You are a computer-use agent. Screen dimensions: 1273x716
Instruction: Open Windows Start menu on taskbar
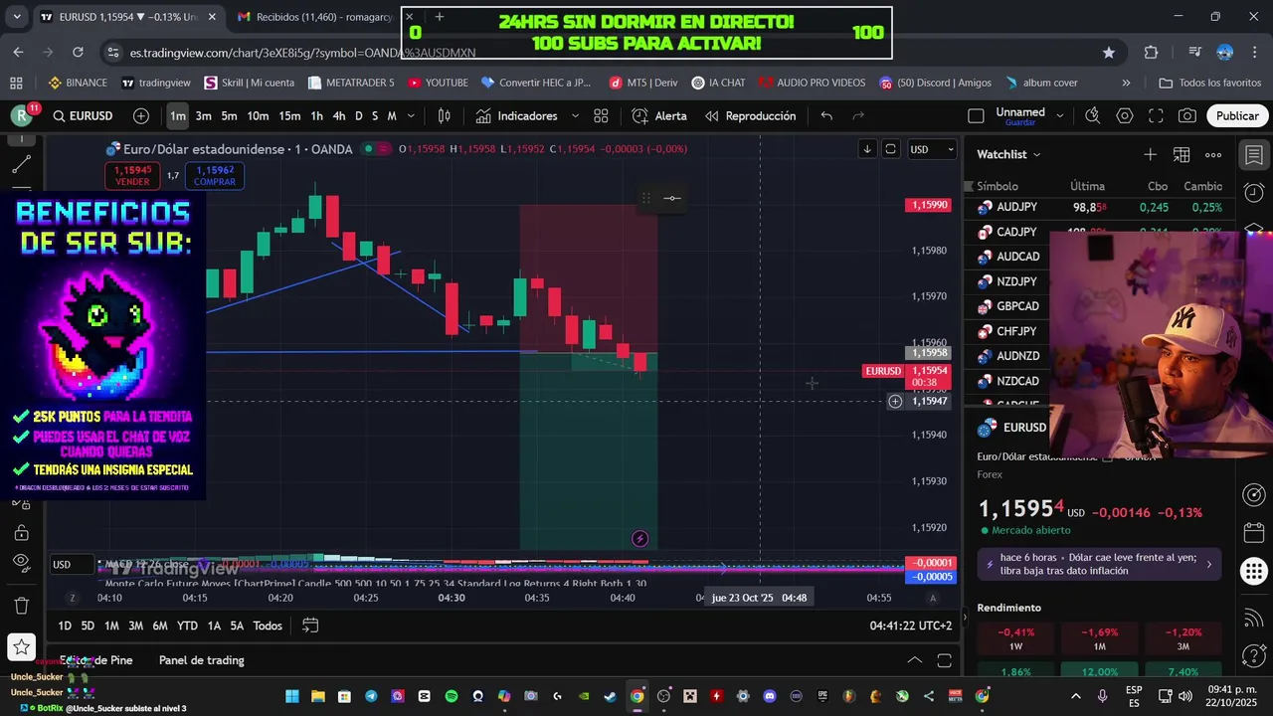pyautogui.click(x=292, y=696)
